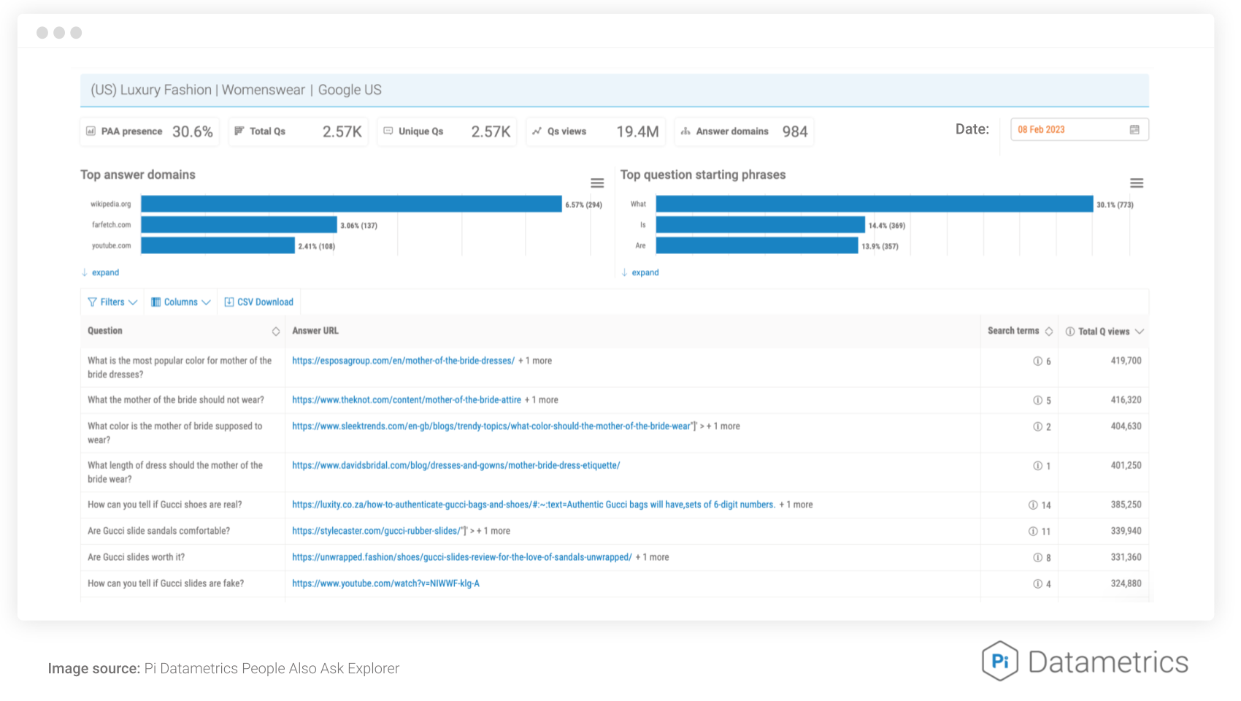Click the Unique Qs icon
Image resolution: width=1241 pixels, height=701 pixels.
(388, 131)
